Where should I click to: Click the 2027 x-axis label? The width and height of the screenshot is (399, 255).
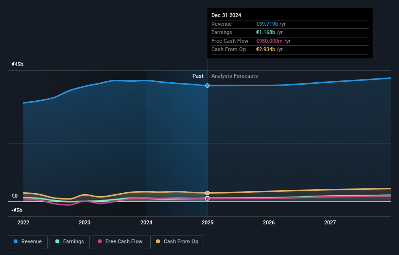coord(330,223)
